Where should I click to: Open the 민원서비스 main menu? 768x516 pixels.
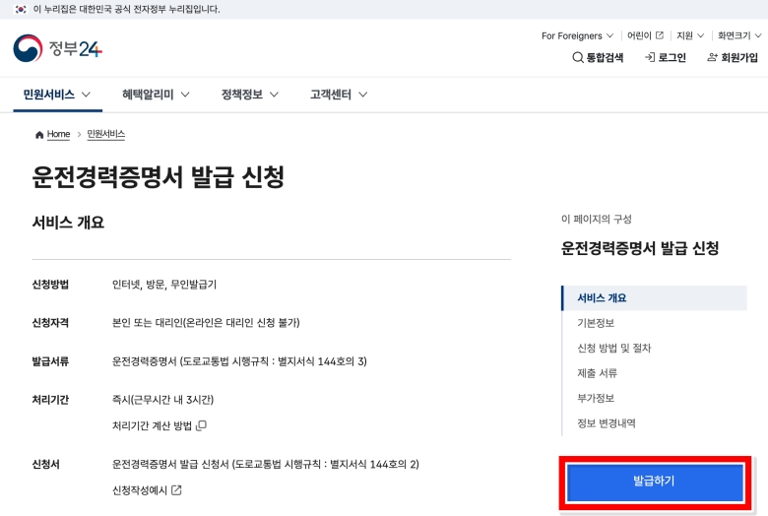[57, 95]
